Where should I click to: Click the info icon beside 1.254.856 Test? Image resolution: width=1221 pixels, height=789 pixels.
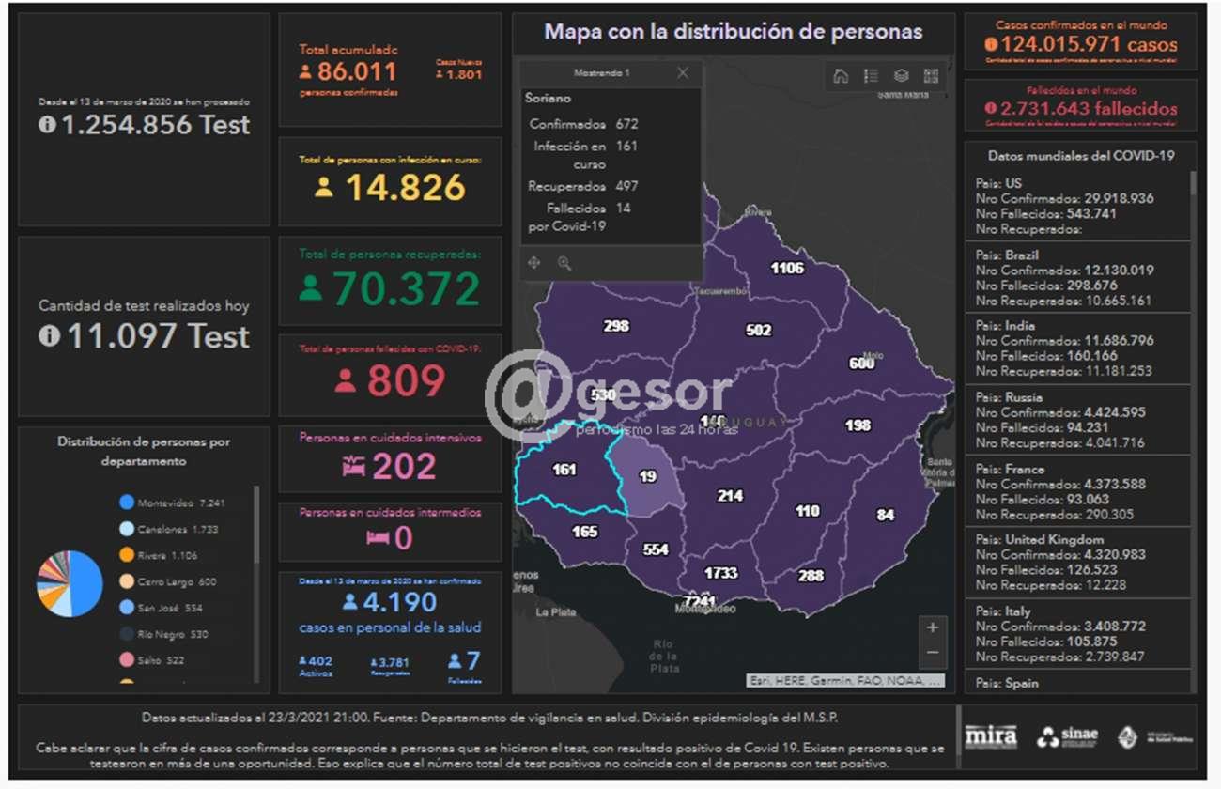tap(47, 125)
